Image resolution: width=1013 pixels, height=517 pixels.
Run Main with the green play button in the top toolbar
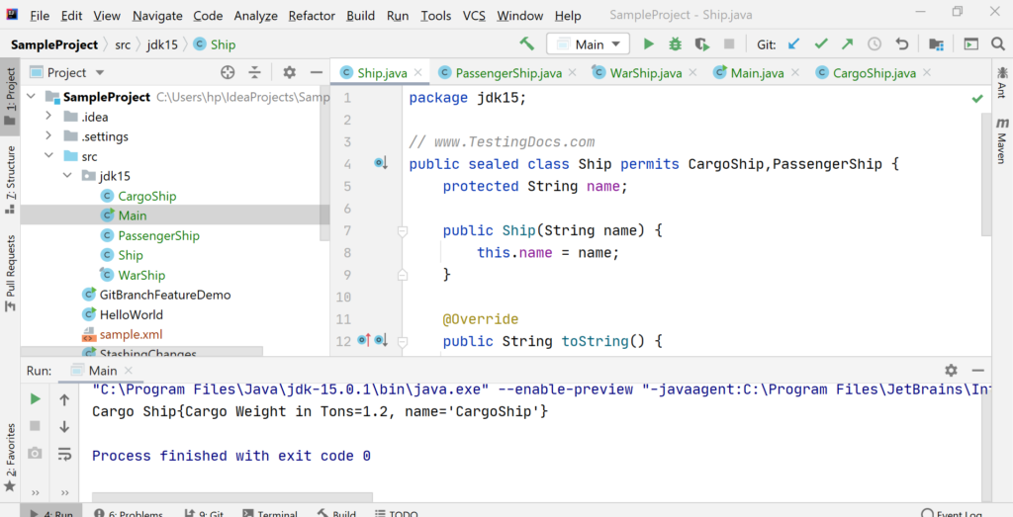click(x=649, y=44)
